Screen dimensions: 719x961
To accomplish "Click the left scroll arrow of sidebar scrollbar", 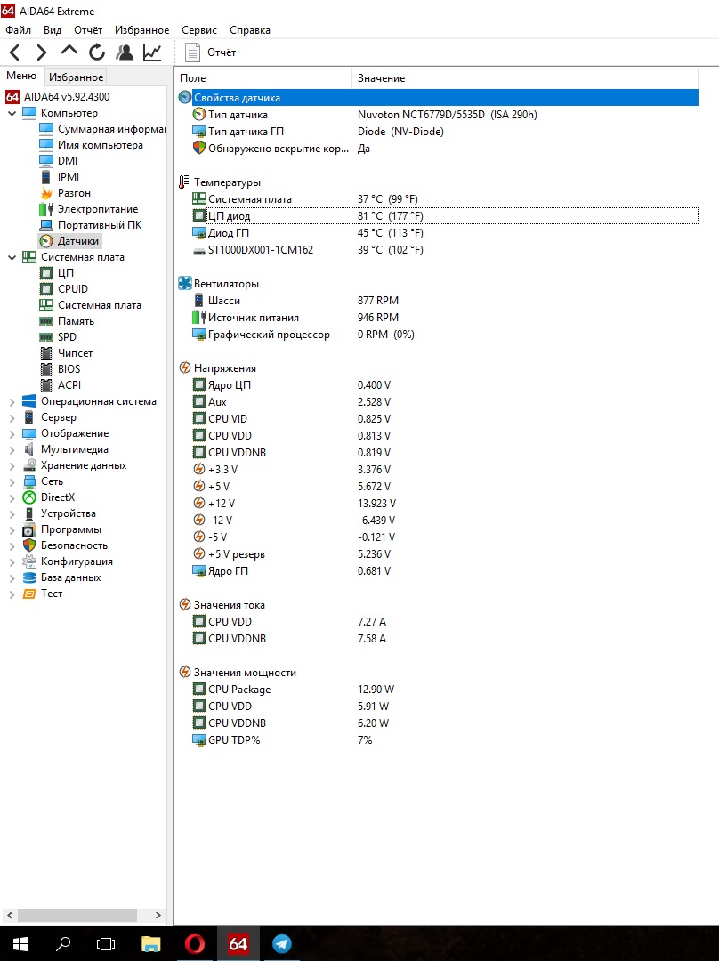I will point(9,915).
